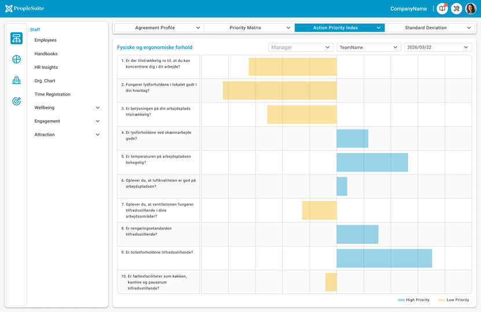
Task: Select question 7 about ventilationen
Action: tap(159, 210)
